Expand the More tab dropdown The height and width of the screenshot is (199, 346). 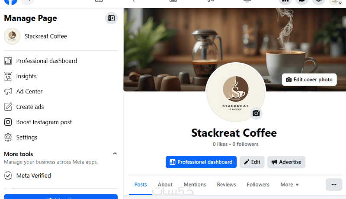point(289,185)
